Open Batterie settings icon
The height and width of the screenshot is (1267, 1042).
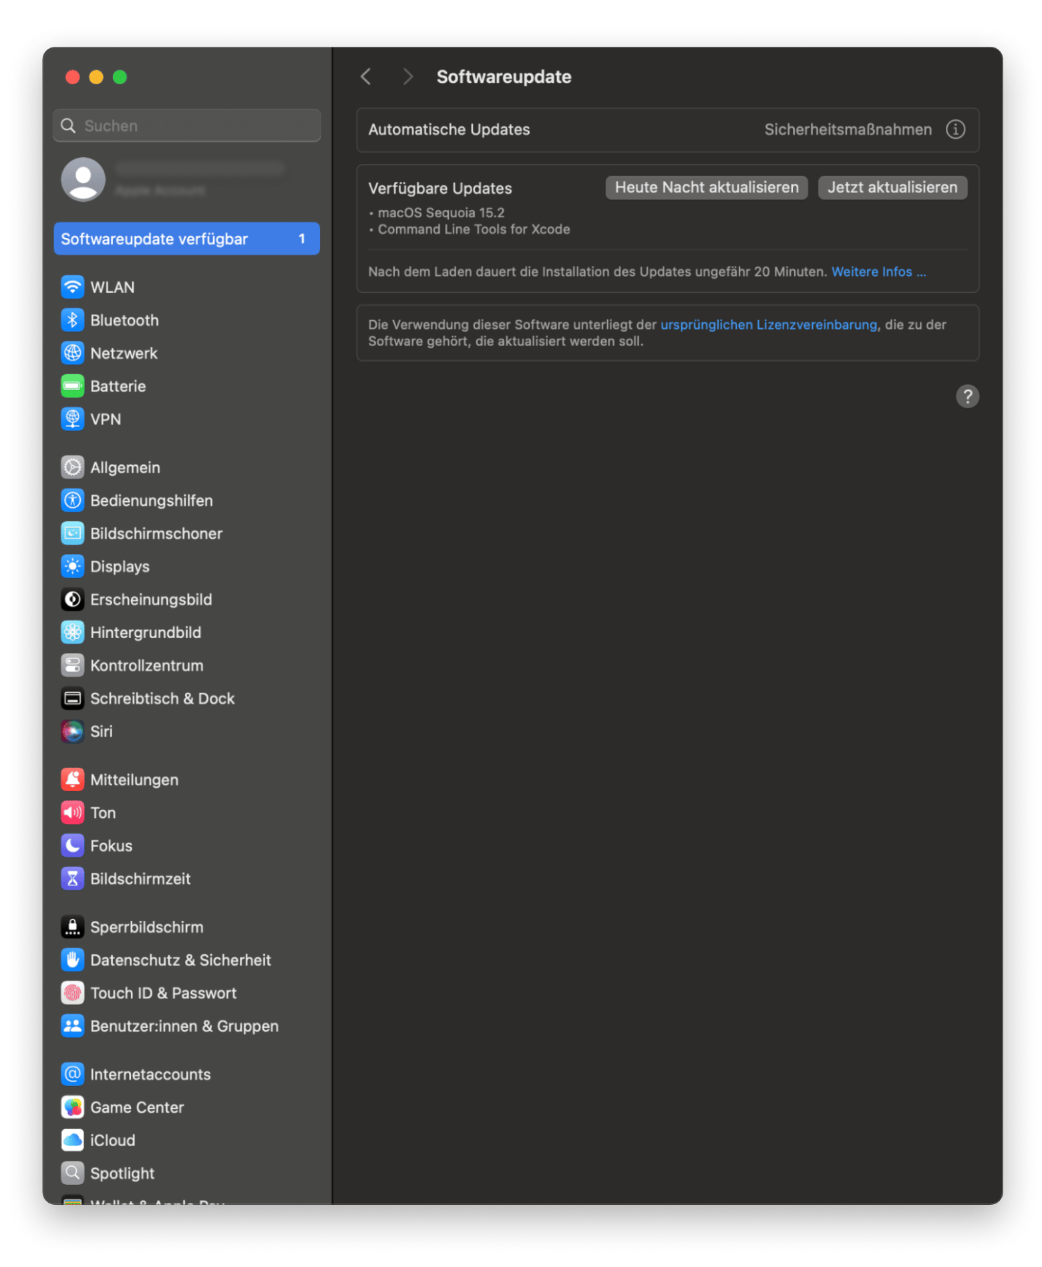click(72, 385)
